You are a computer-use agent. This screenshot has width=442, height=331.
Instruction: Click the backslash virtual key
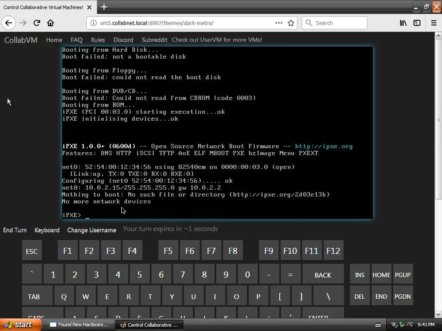pos(328,296)
